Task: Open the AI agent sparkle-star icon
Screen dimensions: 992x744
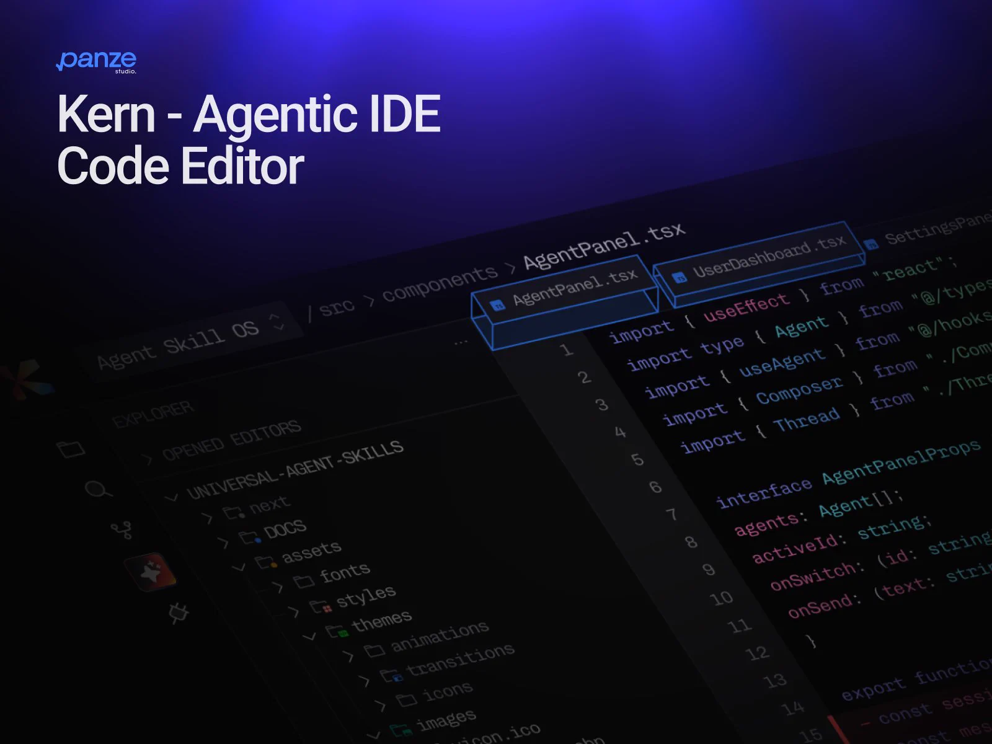Action: click(x=151, y=572)
